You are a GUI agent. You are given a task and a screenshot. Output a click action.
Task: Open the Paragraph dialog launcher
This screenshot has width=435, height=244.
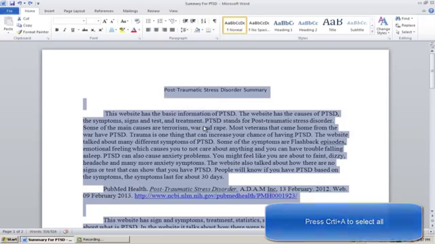click(217, 39)
